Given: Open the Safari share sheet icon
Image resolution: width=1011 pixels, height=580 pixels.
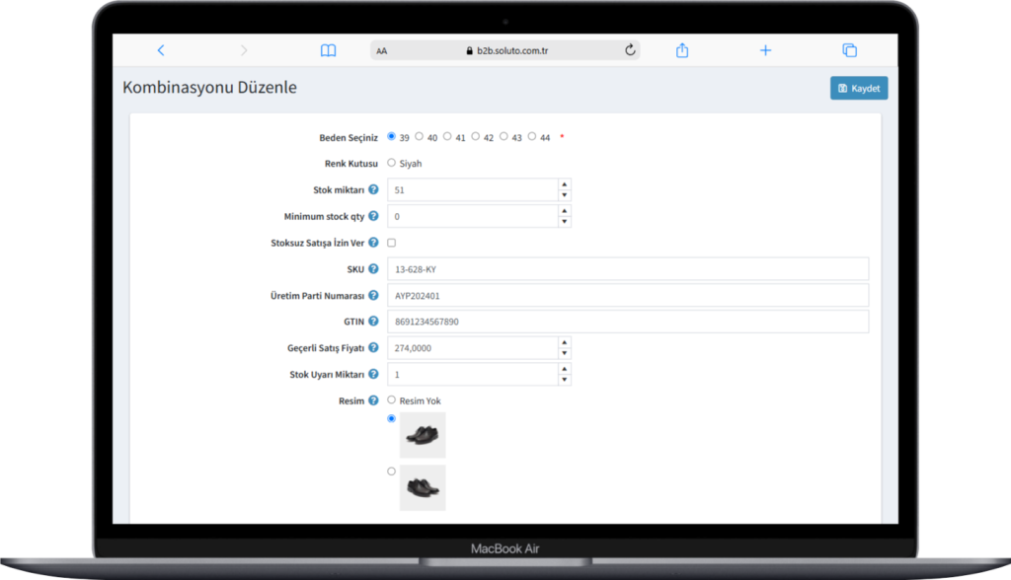Looking at the screenshot, I should [682, 50].
